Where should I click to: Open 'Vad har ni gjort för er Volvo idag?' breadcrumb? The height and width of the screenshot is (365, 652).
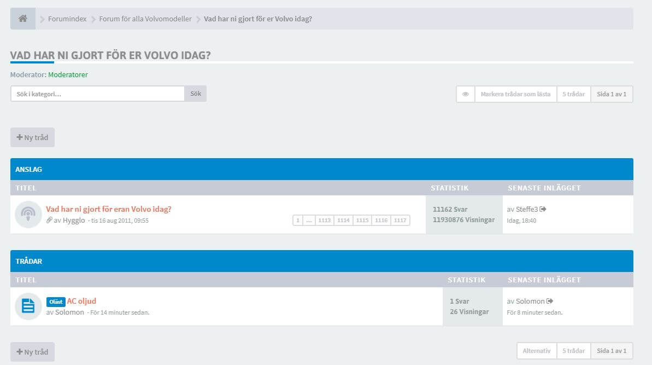click(258, 19)
